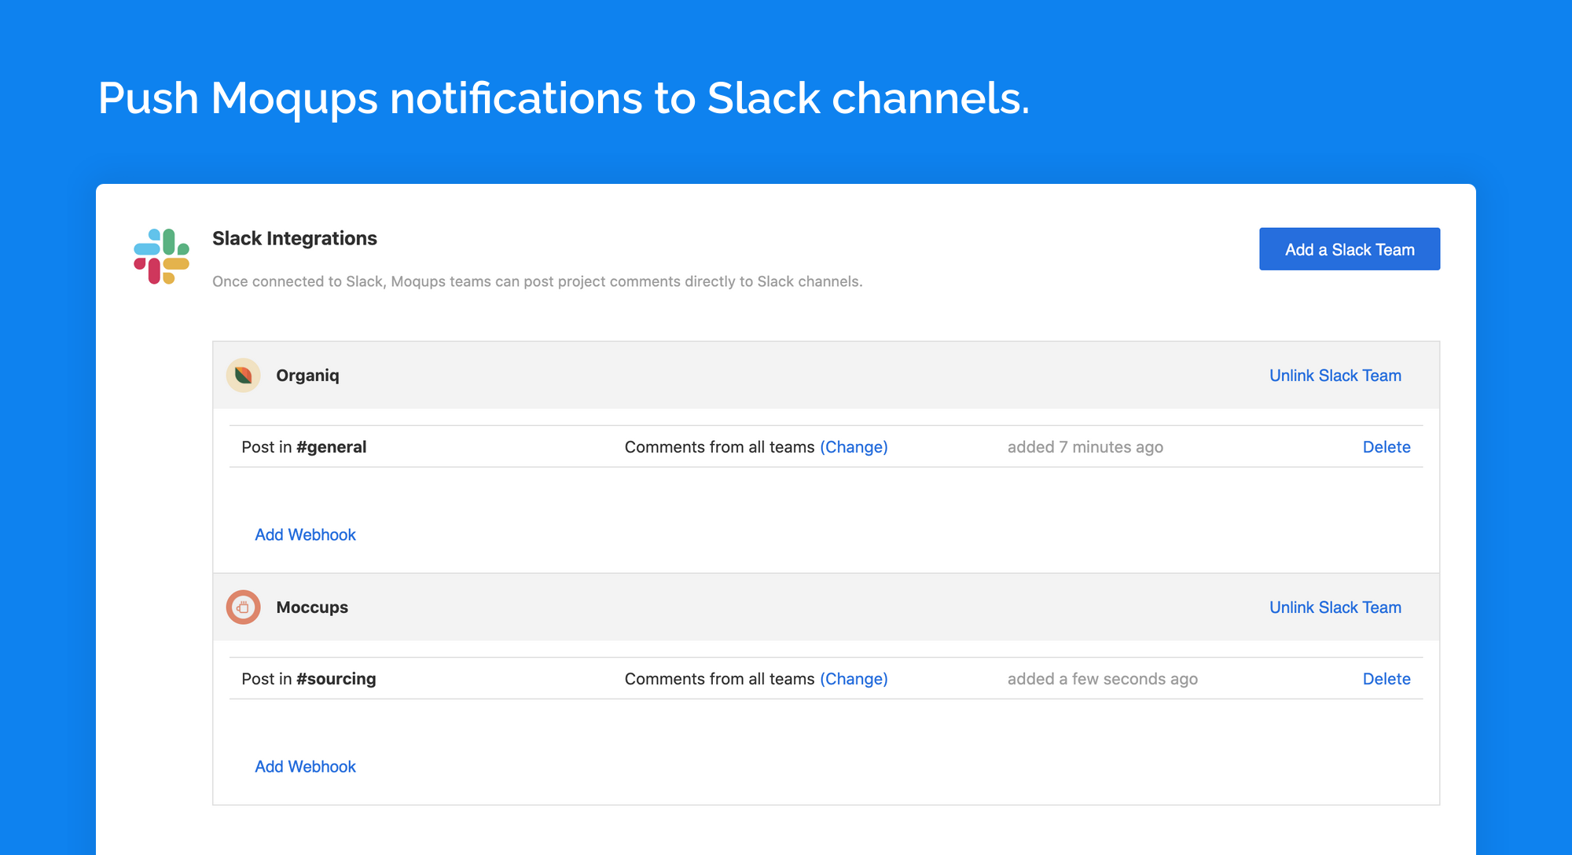The width and height of the screenshot is (1572, 855).
Task: Unlink the Moccups Slack team
Action: pyautogui.click(x=1335, y=607)
